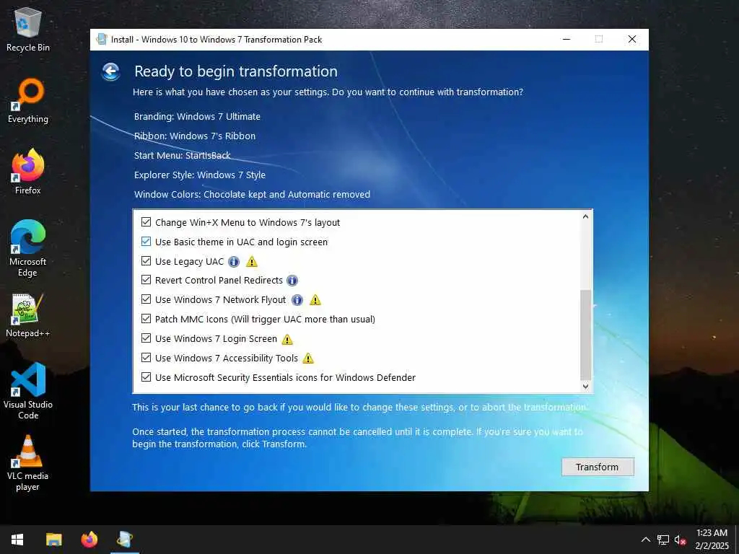Click info icon next to Use Legacy UAC
Screen dimensions: 739x554
coord(234,261)
